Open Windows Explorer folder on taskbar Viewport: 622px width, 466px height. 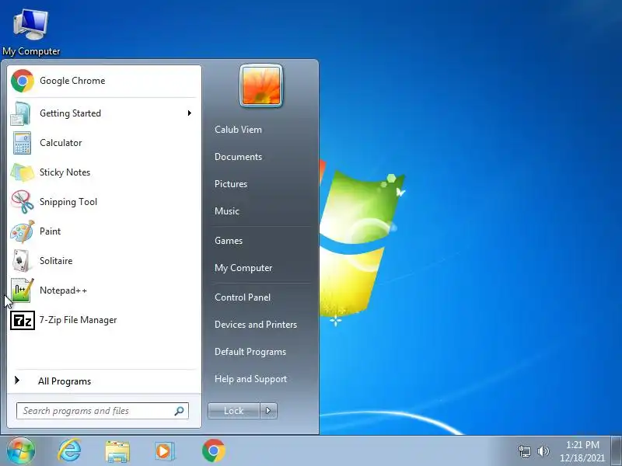(x=117, y=452)
